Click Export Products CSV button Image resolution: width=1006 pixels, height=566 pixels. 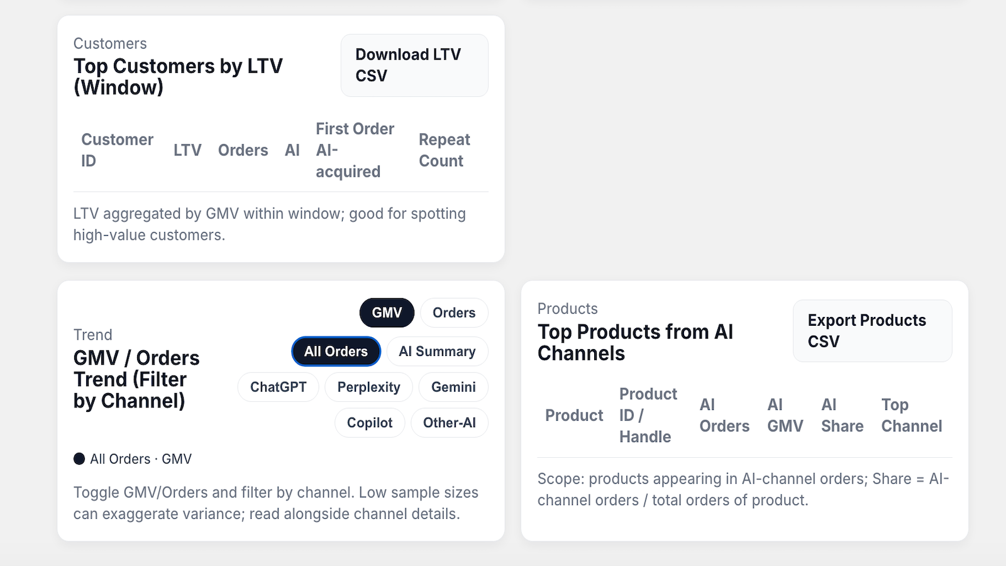pyautogui.click(x=872, y=331)
